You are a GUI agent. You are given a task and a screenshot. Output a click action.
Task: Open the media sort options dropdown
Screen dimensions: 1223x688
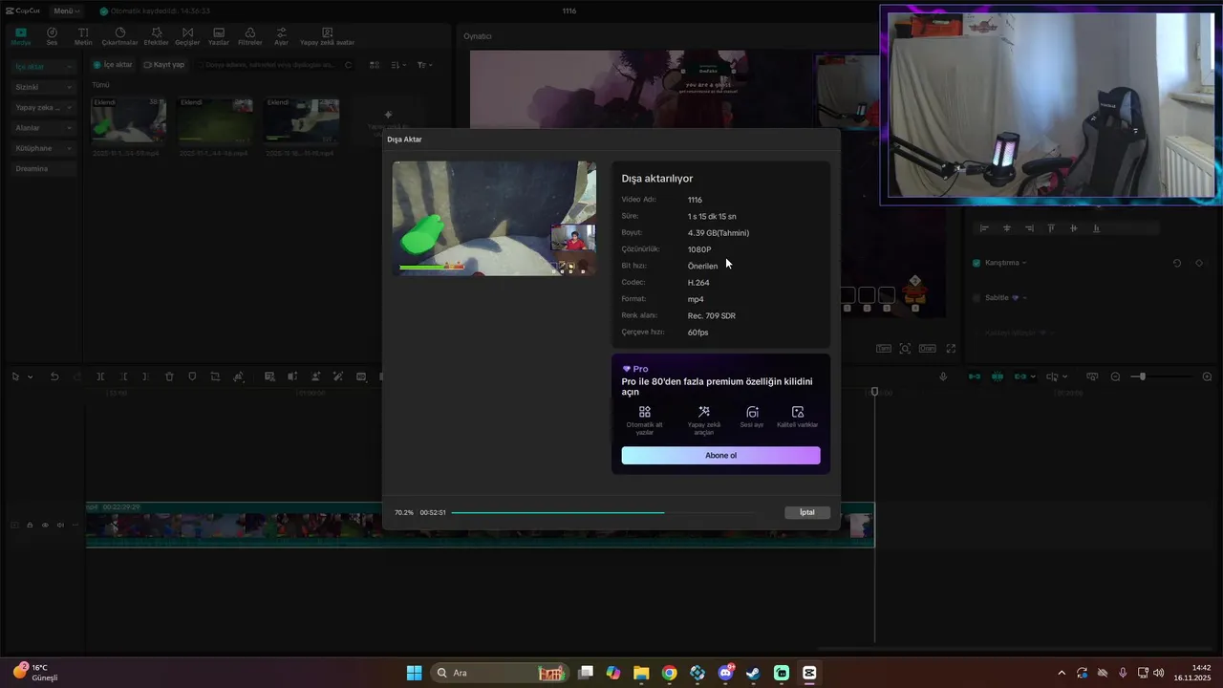tap(399, 65)
